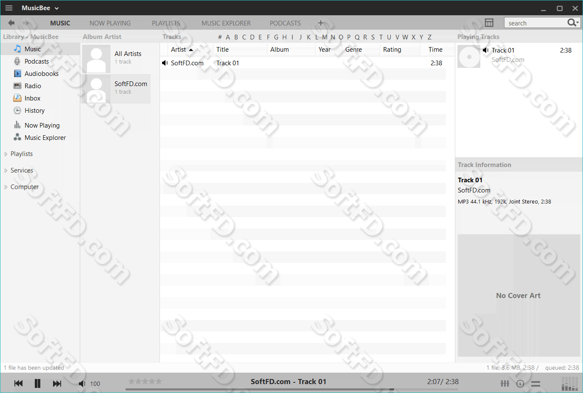This screenshot has height=393, width=583.
Task: Open Music Explorer in the sidebar
Action: 40,138
